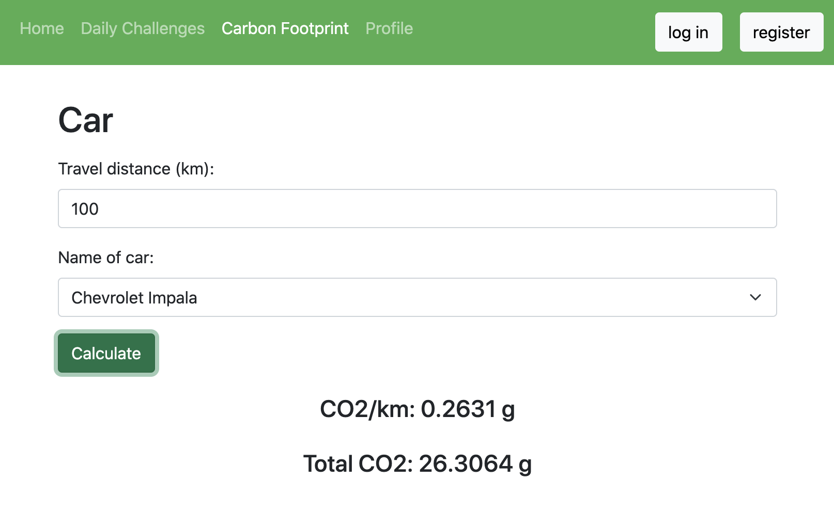834x512 pixels.
Task: Click the Name of car label
Action: [x=106, y=258]
